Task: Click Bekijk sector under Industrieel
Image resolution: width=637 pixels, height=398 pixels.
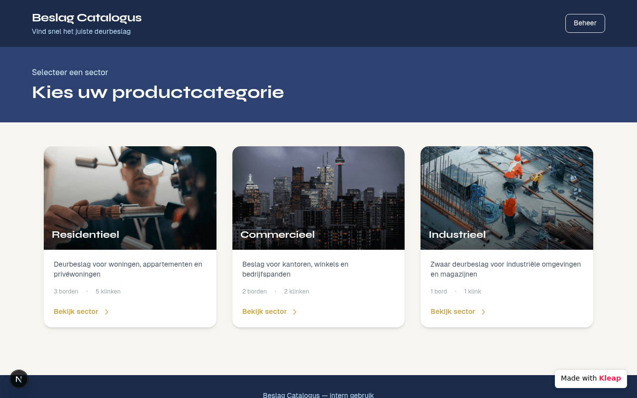Action: pyautogui.click(x=453, y=311)
